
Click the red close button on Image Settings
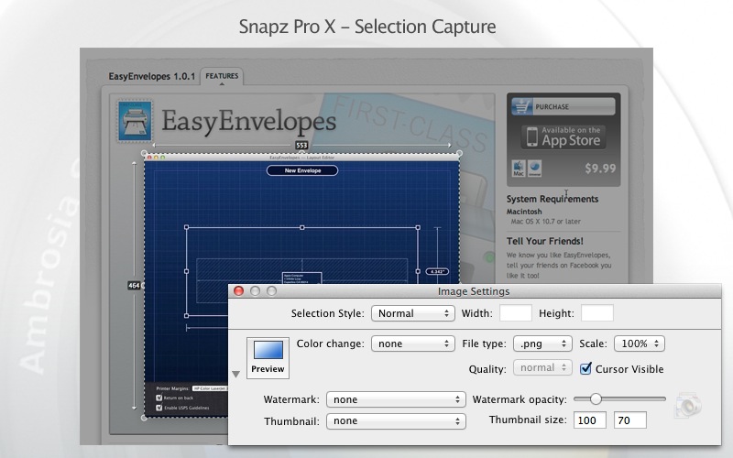click(x=238, y=291)
